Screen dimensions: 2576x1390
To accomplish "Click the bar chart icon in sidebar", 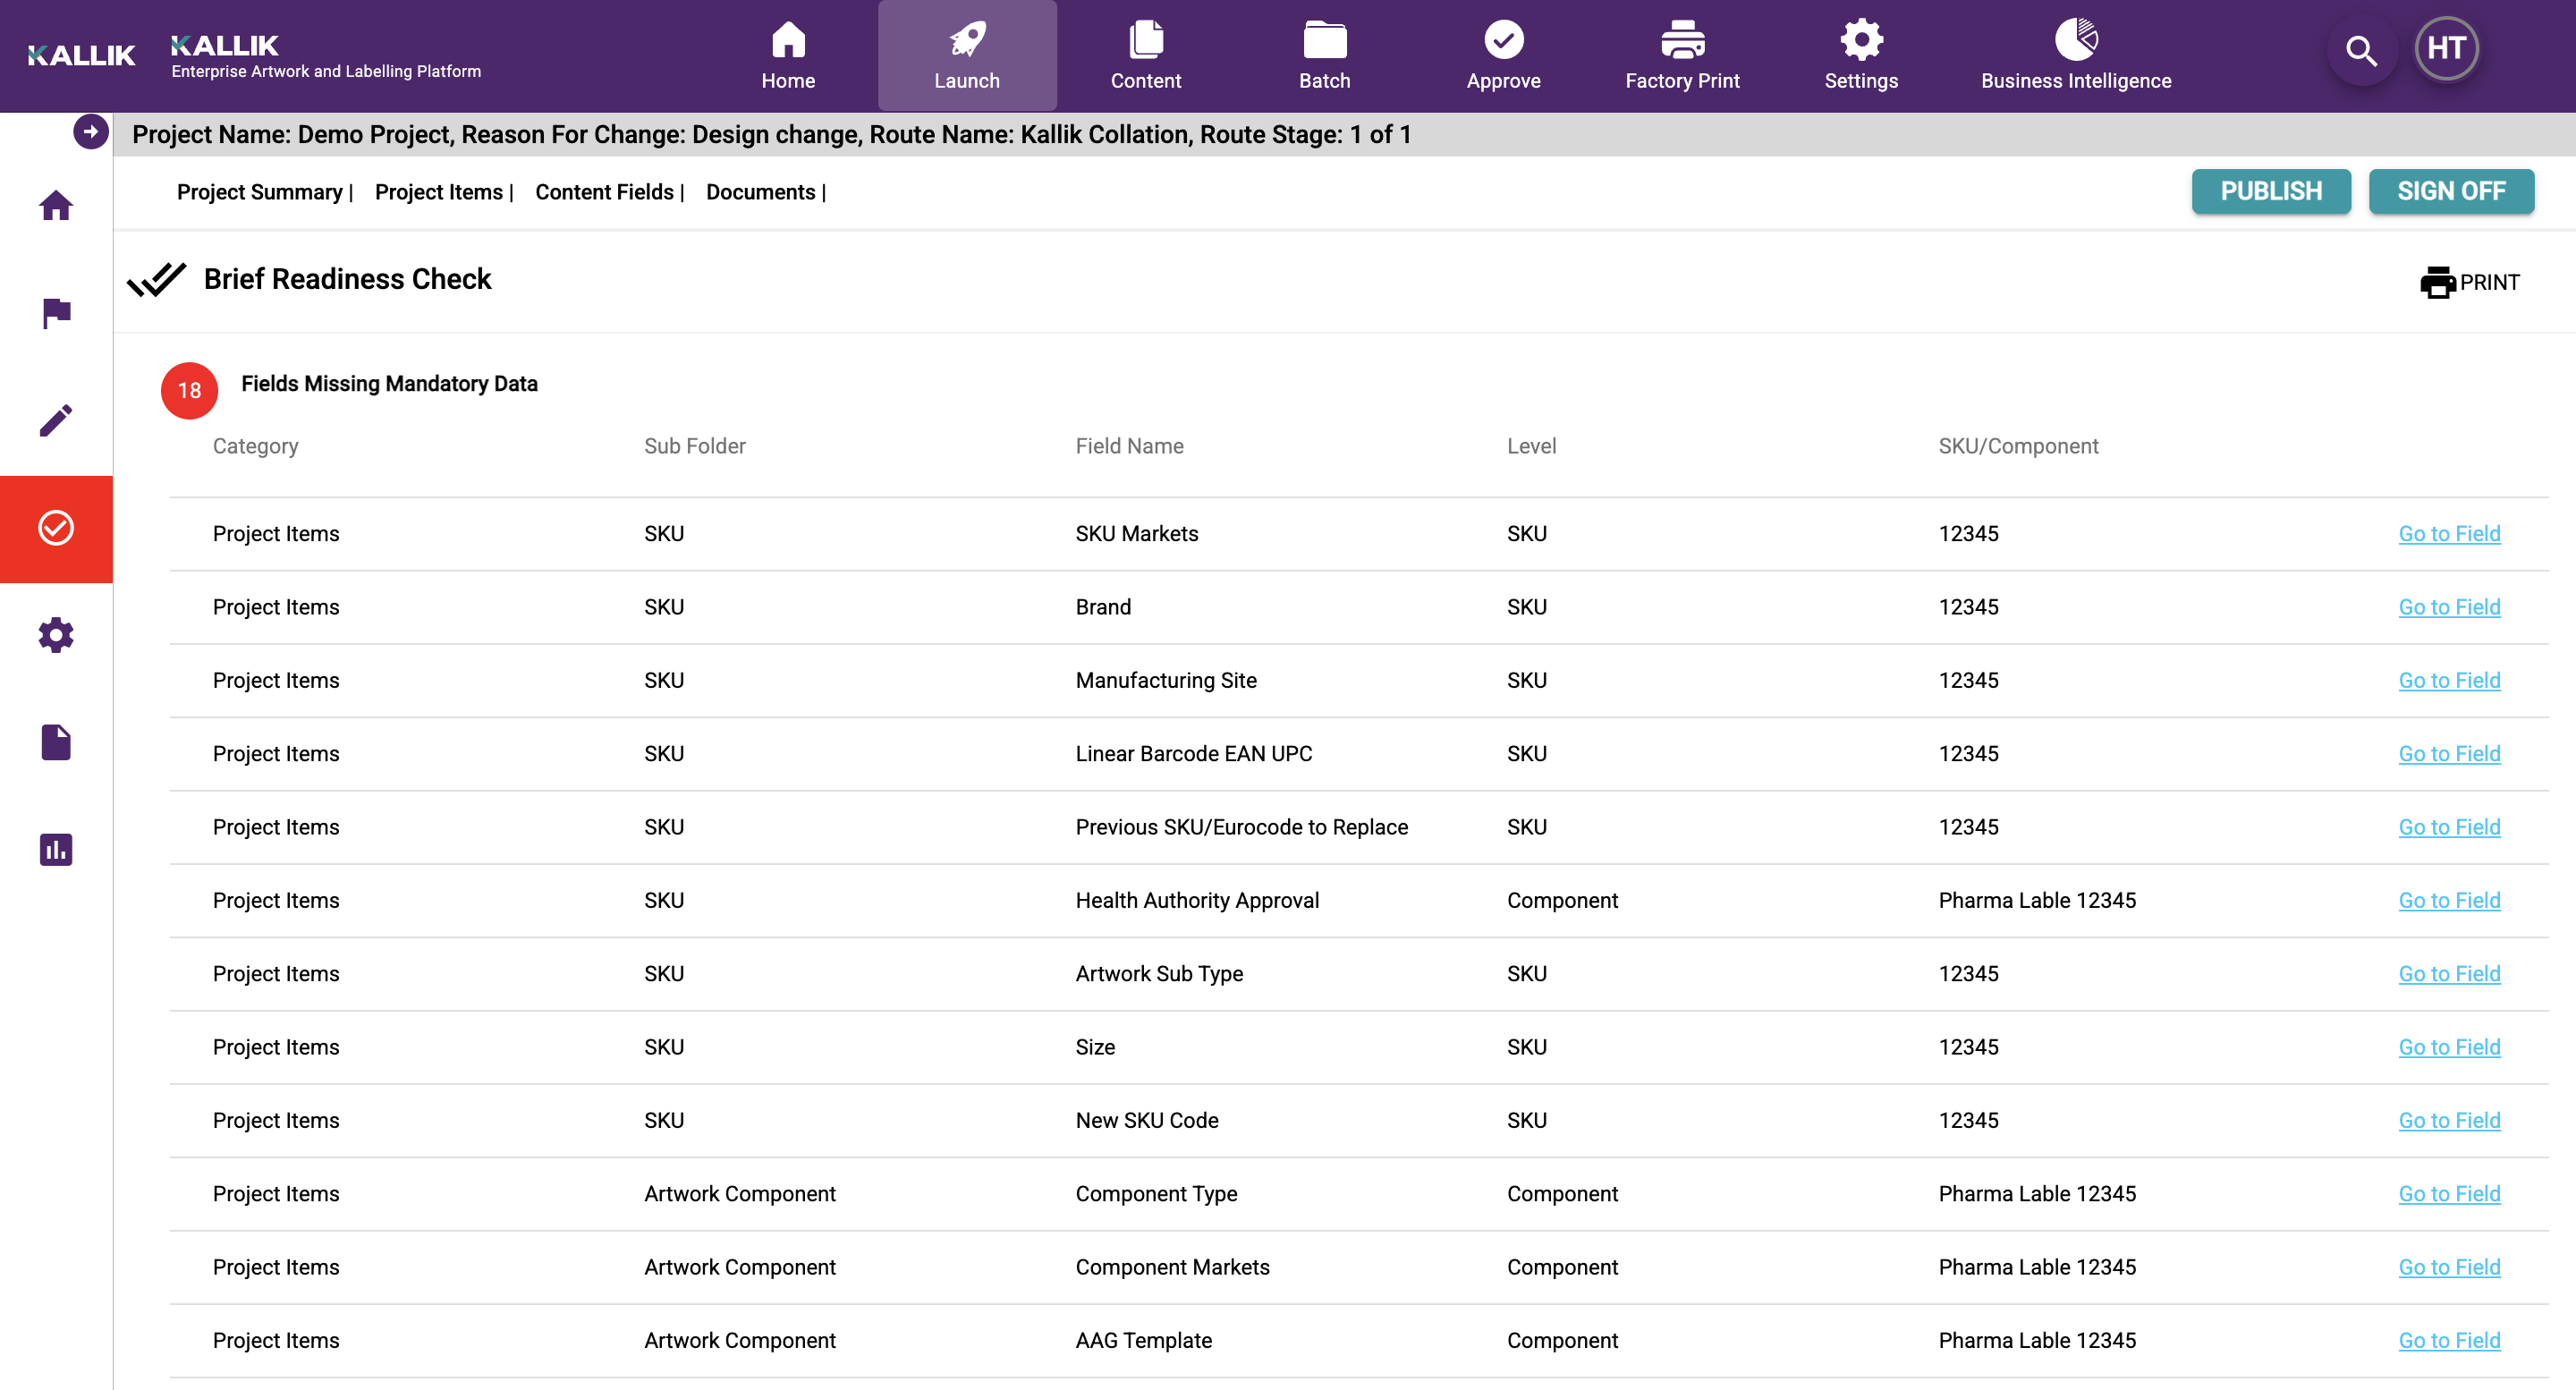I will click(55, 848).
